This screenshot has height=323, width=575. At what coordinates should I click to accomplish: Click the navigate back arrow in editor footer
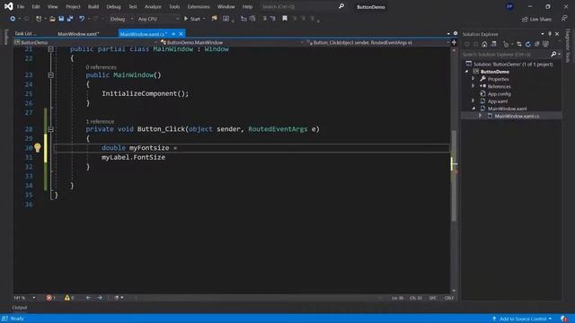tap(88, 298)
